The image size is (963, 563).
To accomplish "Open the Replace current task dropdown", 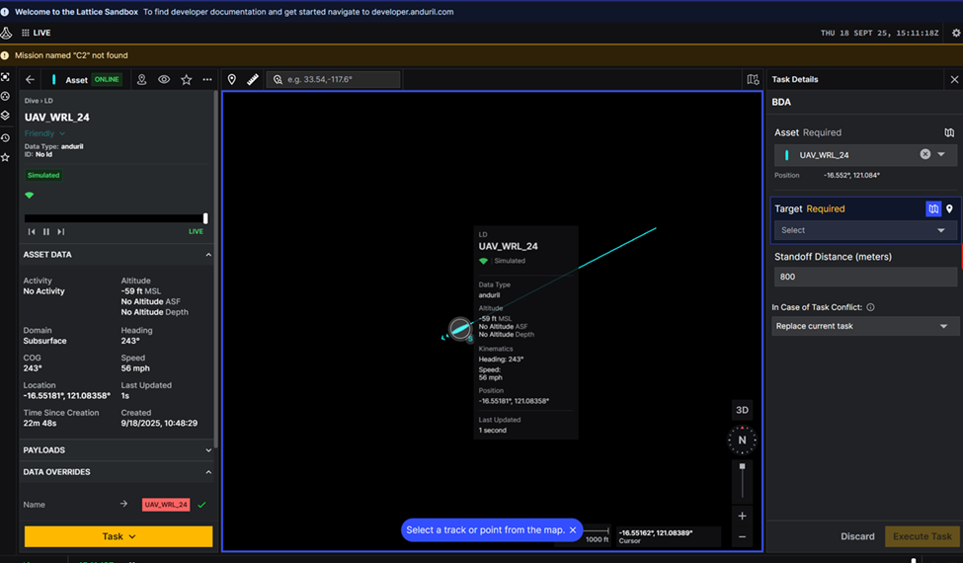I will 864,326.
